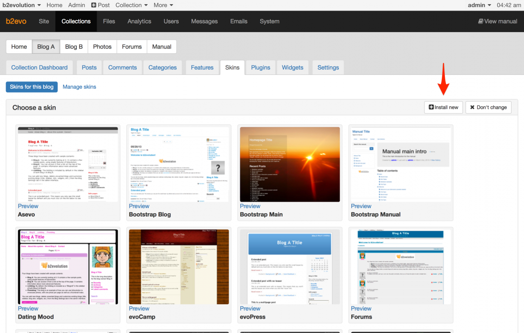Open the Emails section
This screenshot has width=524, height=333.
(238, 21)
